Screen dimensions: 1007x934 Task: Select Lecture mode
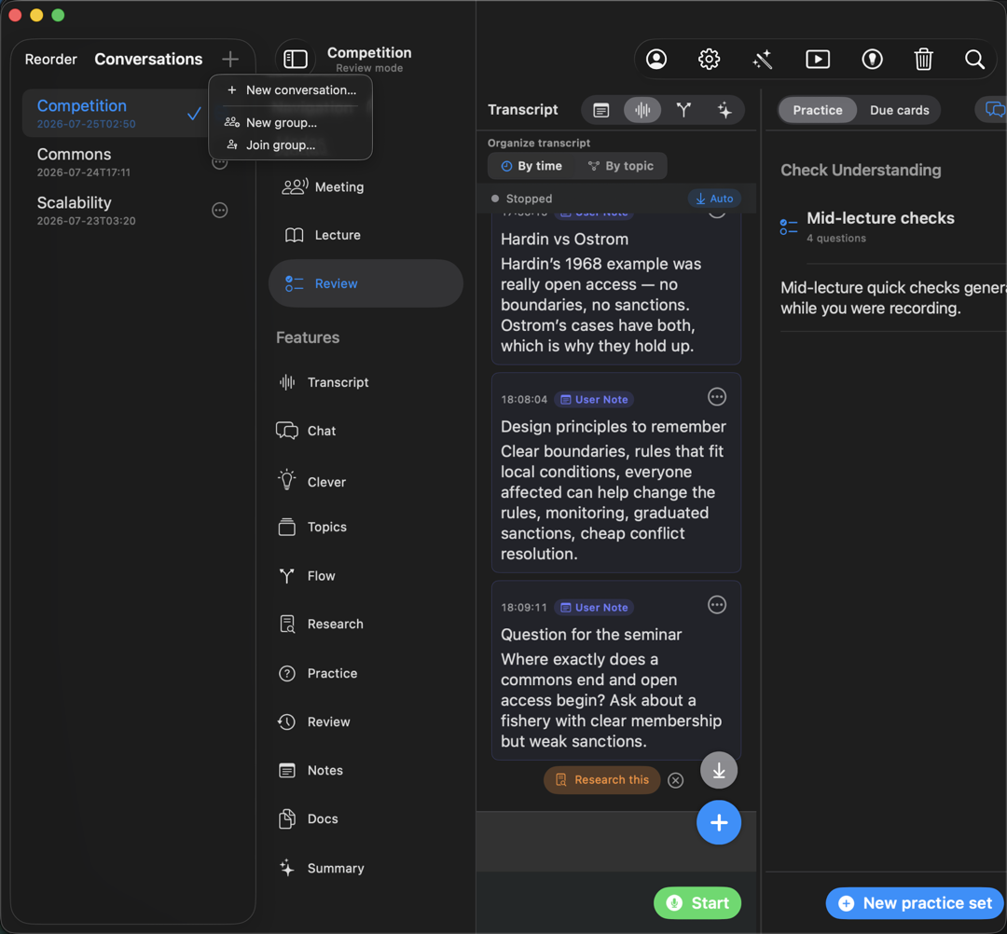(365, 236)
